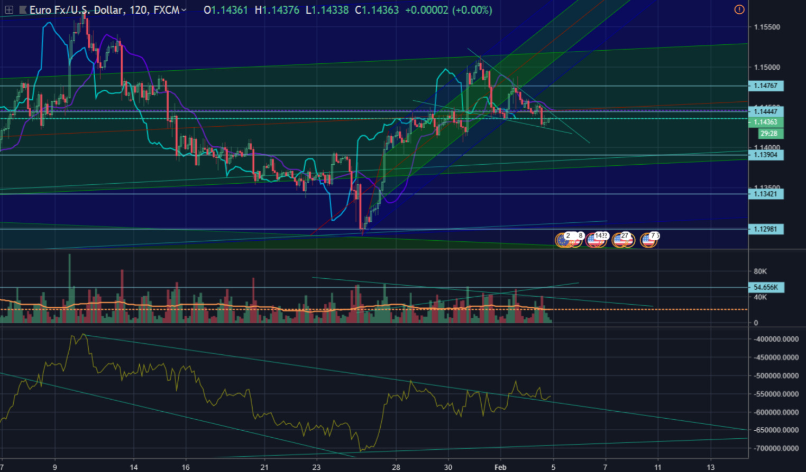The image size is (806, 472).
Task: Select the 1.14447 price line label
Action: point(766,111)
